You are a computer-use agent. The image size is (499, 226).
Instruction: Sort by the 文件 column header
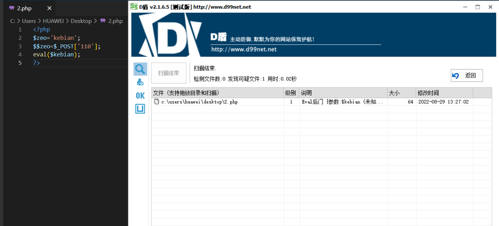[218, 93]
